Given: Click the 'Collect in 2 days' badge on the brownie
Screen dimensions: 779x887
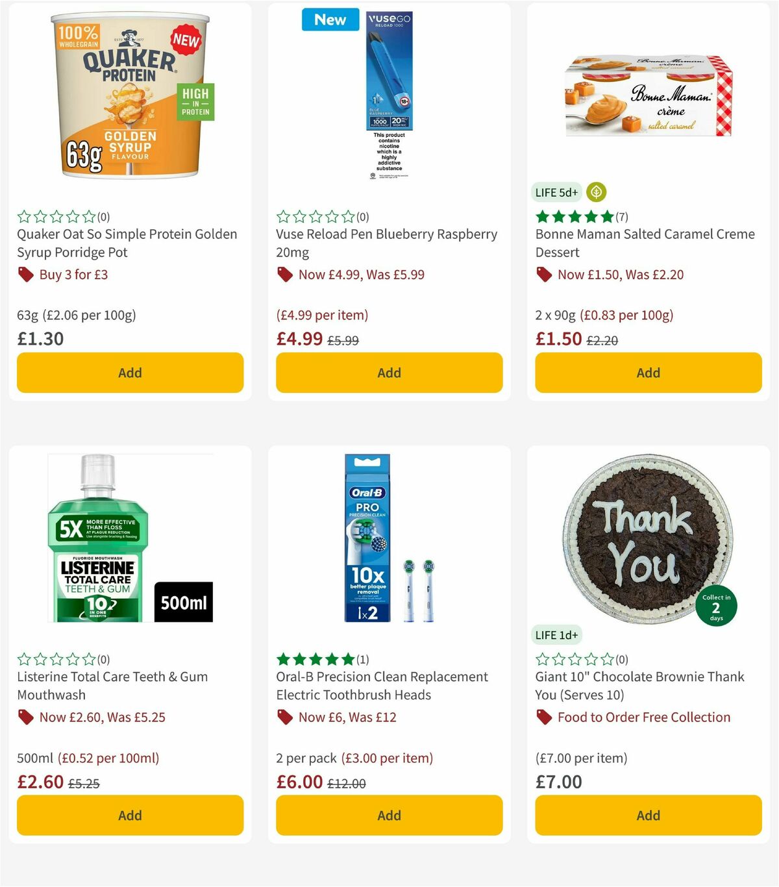Looking at the screenshot, I should [x=716, y=605].
